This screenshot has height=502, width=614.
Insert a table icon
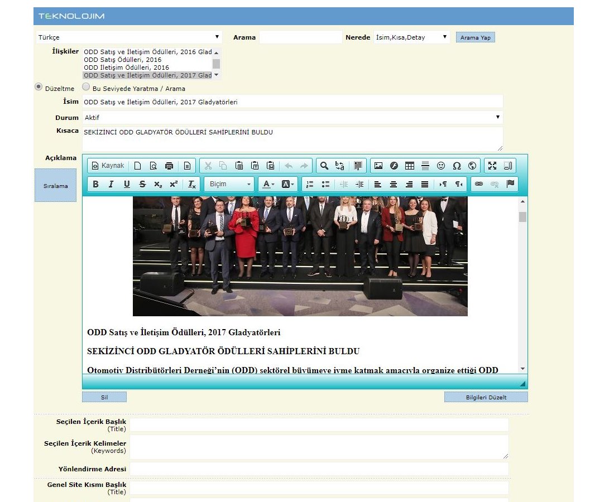410,166
